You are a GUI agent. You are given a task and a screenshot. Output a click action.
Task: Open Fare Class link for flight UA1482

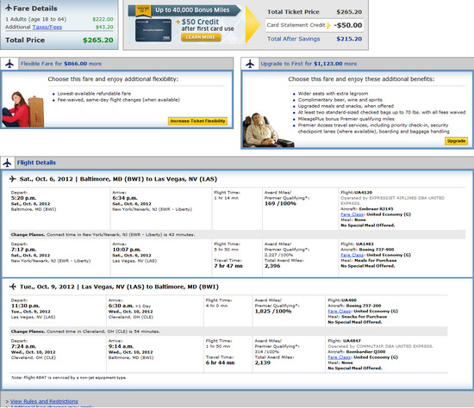click(352, 255)
